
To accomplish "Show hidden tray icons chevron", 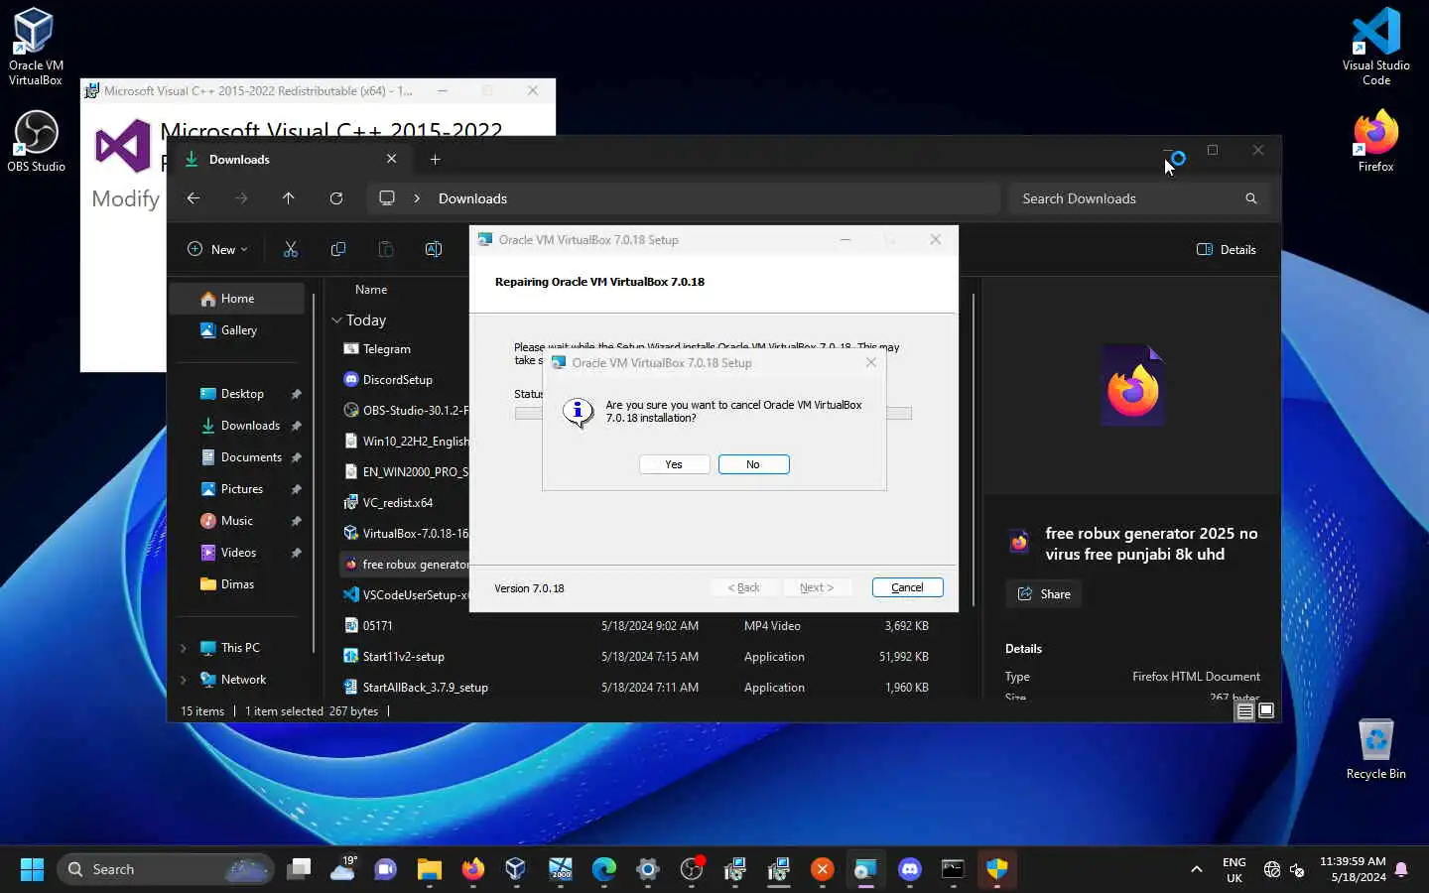I will pyautogui.click(x=1197, y=870).
